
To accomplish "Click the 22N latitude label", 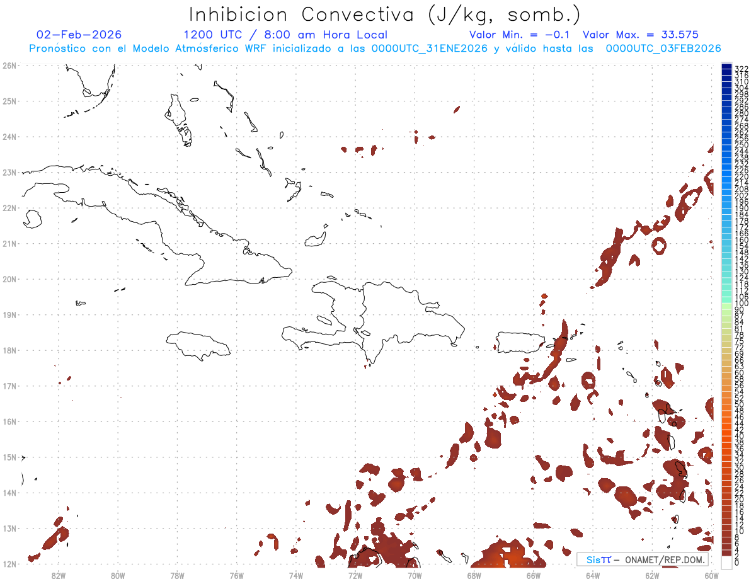I will (x=9, y=208).
